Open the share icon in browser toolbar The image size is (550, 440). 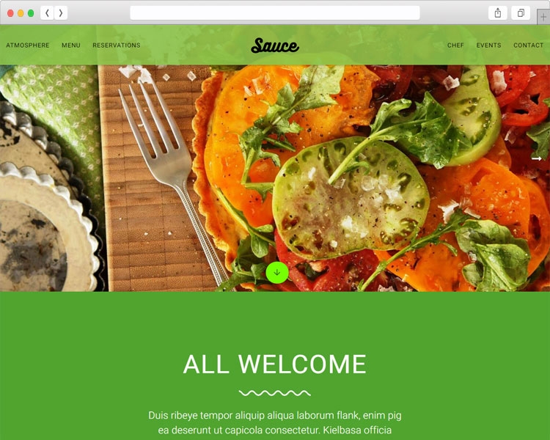click(x=497, y=13)
